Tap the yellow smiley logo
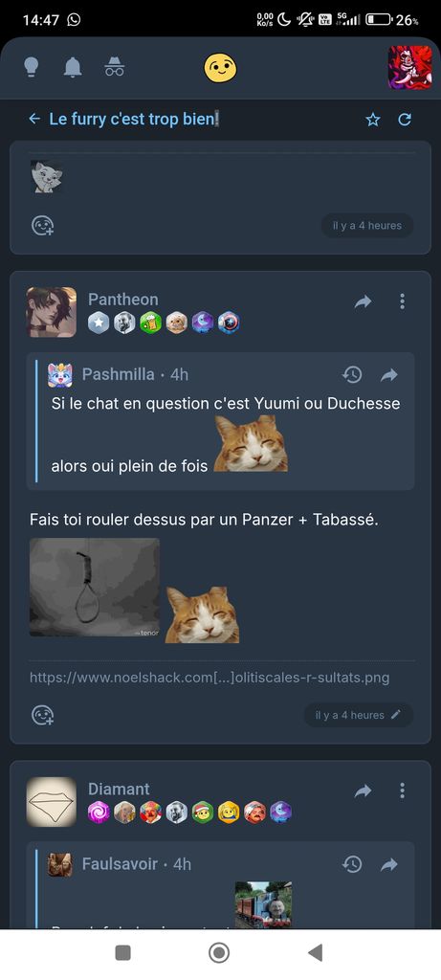Screen dimensions: 441x980 click(220, 68)
